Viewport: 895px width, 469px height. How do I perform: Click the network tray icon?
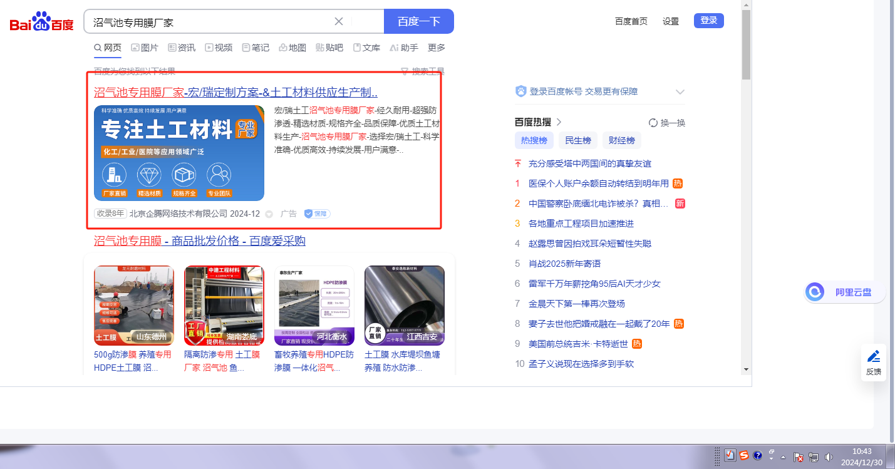tap(814, 457)
